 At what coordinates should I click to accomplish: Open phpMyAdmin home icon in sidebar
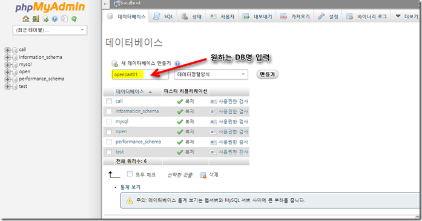[x=26, y=19]
